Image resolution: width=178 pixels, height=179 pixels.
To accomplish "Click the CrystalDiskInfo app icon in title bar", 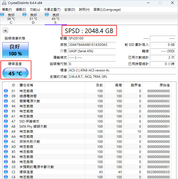I will (x=4, y=3).
